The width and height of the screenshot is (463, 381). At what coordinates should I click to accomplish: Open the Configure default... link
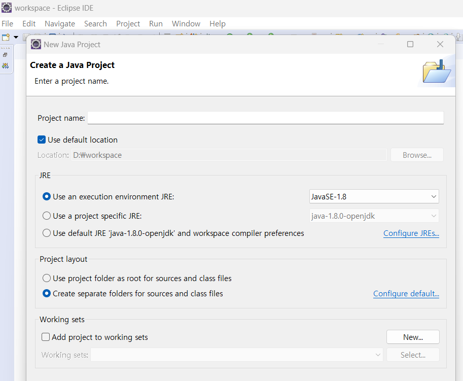(406, 294)
